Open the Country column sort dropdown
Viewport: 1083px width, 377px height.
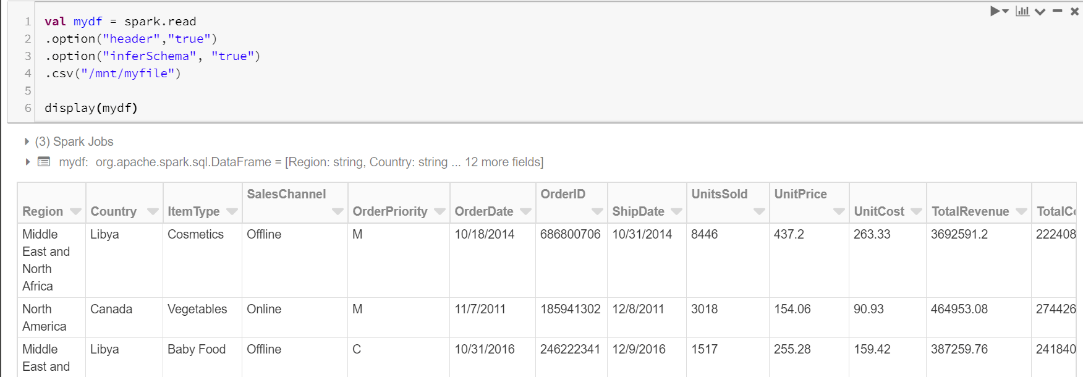coord(153,211)
